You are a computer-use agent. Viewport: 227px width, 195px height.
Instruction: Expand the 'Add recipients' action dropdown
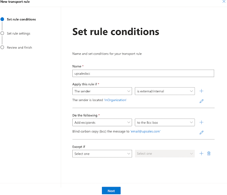click(102, 122)
